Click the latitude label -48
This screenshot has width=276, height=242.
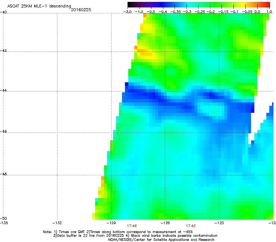pyautogui.click(x=3, y=174)
